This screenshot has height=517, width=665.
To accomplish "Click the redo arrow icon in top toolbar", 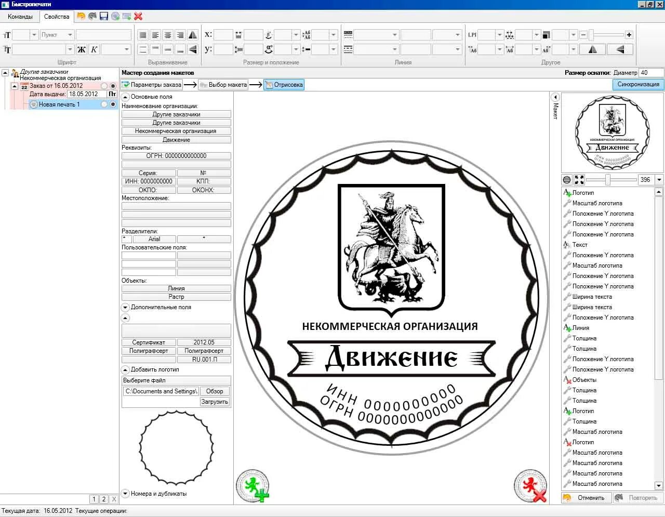I will (92, 16).
